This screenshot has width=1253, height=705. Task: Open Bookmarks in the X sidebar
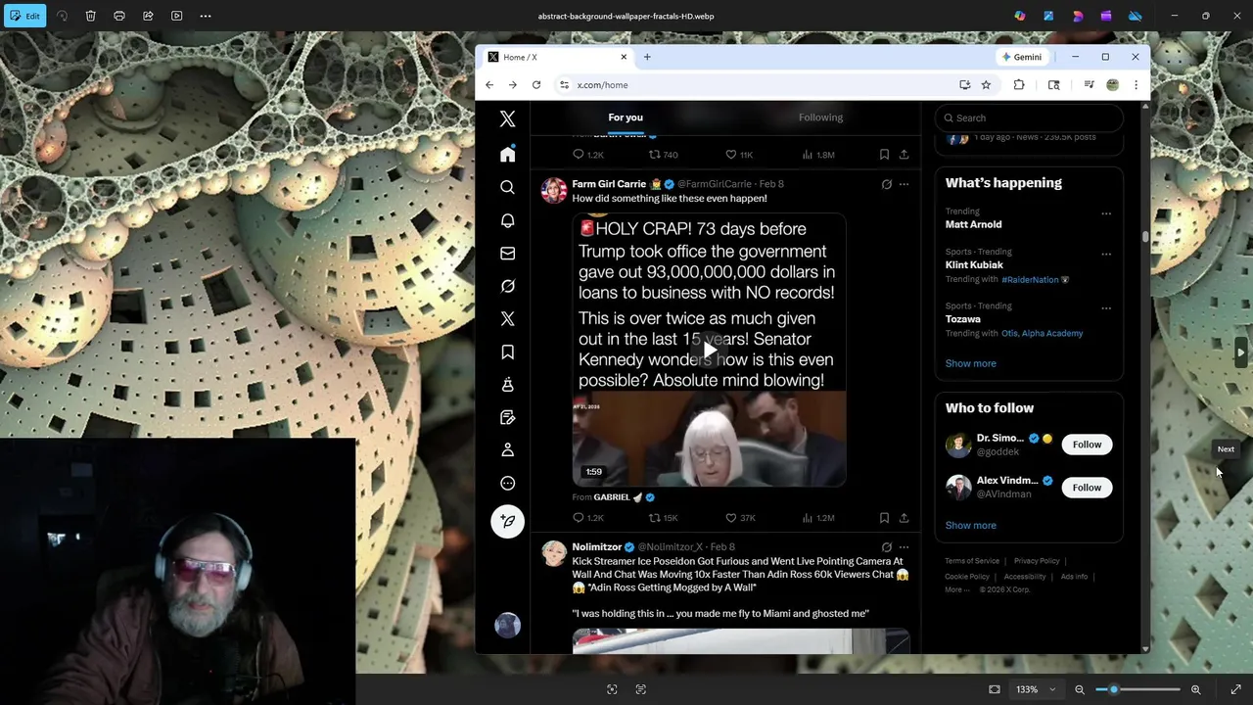point(507,352)
